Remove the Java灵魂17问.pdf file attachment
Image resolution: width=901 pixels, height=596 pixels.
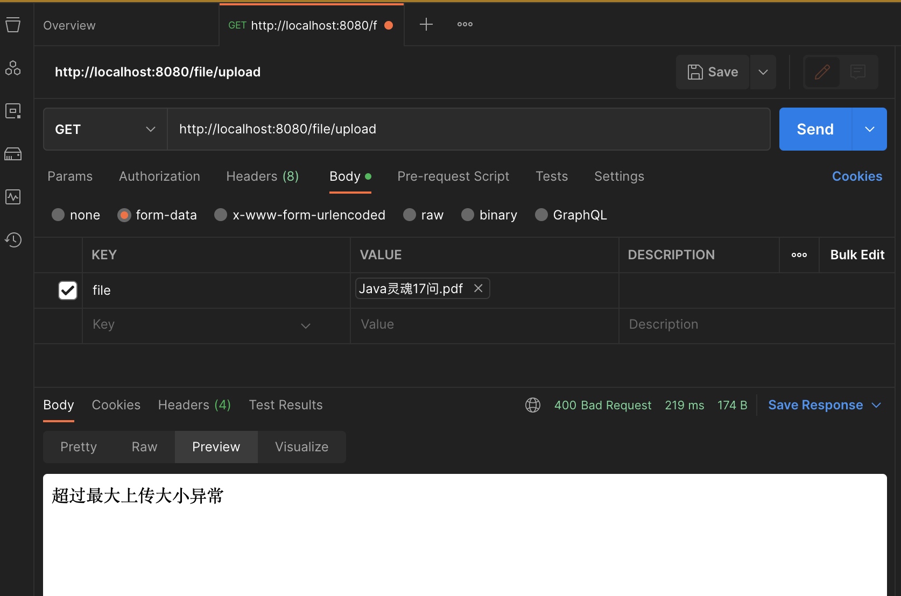(x=478, y=289)
